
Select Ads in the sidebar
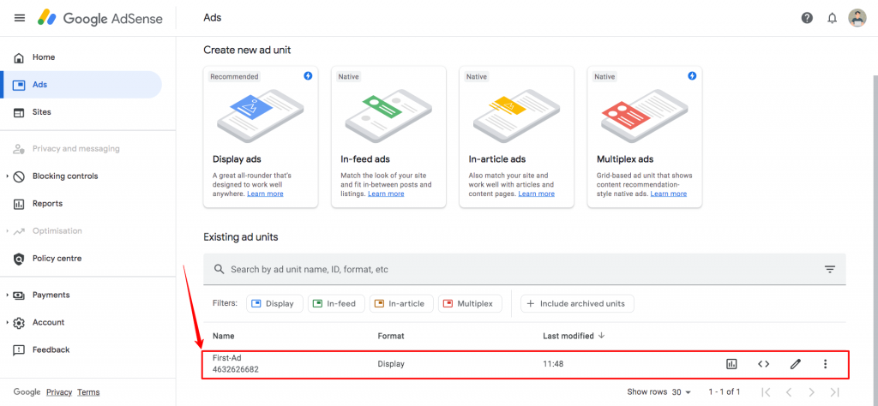[x=81, y=85]
